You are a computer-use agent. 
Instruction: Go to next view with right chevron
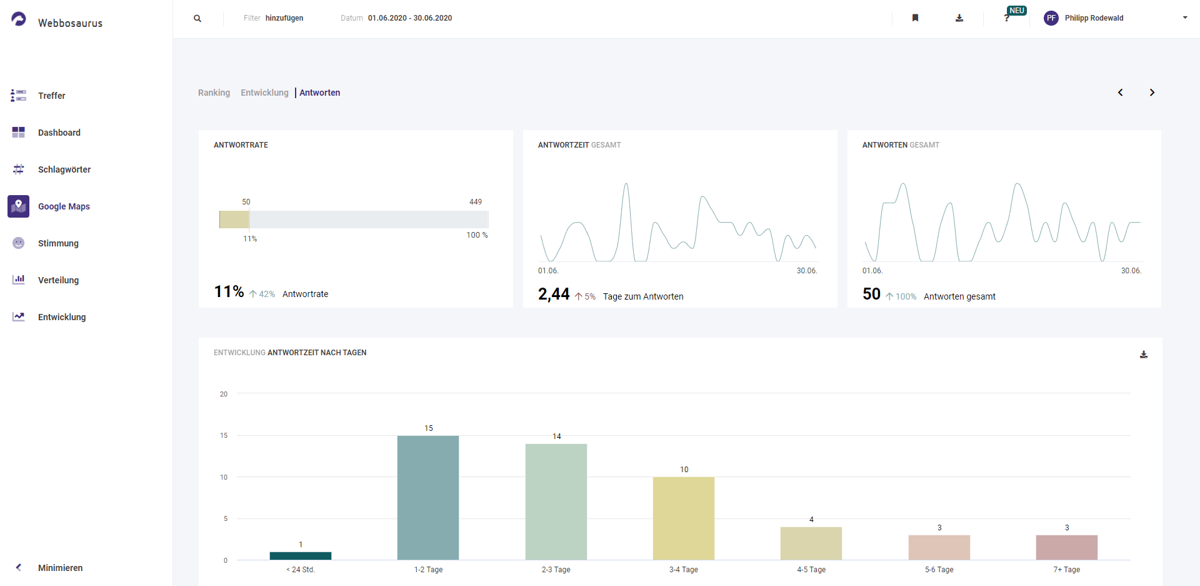pyautogui.click(x=1152, y=93)
